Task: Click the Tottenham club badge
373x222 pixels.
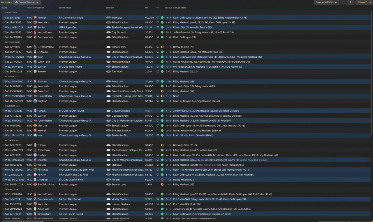Action: click(x=35, y=150)
